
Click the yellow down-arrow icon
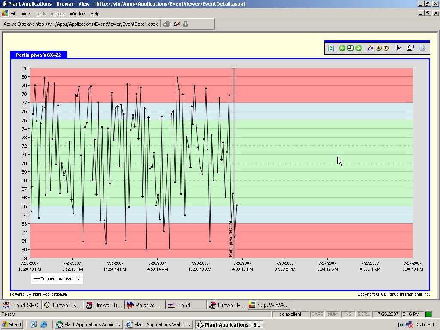pyautogui.click(x=379, y=48)
